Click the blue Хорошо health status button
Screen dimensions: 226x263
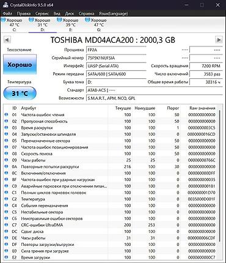[20, 64]
